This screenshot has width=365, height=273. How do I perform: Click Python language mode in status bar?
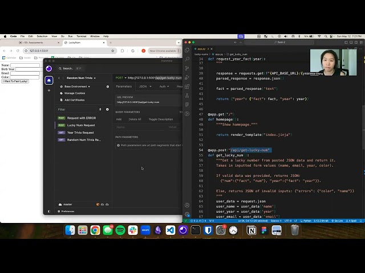coord(306,221)
